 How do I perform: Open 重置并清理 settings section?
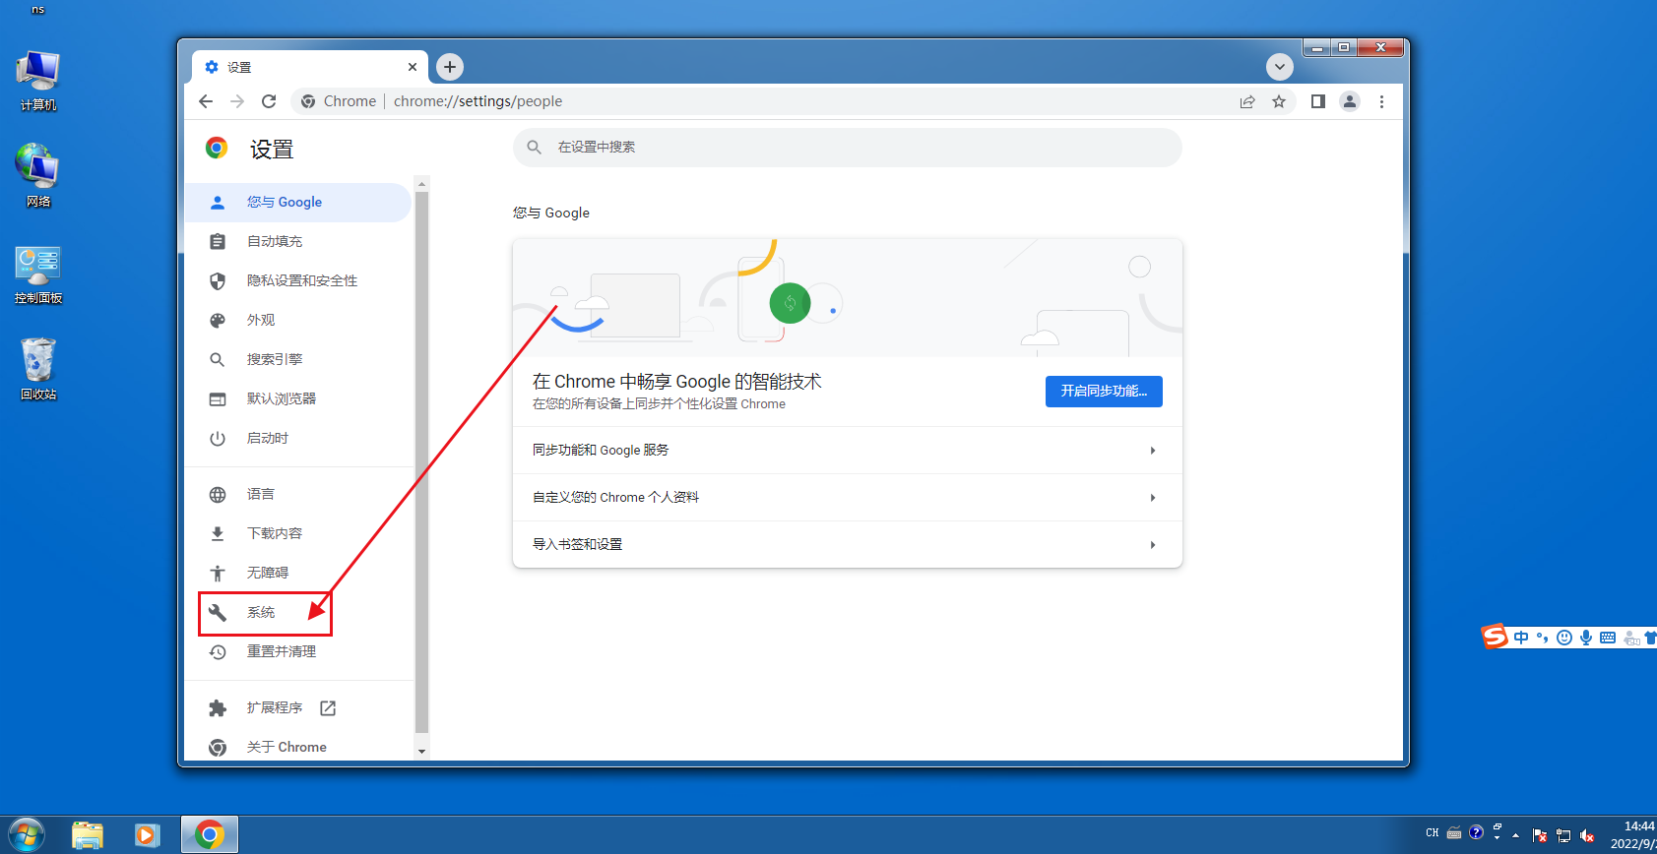click(298, 651)
